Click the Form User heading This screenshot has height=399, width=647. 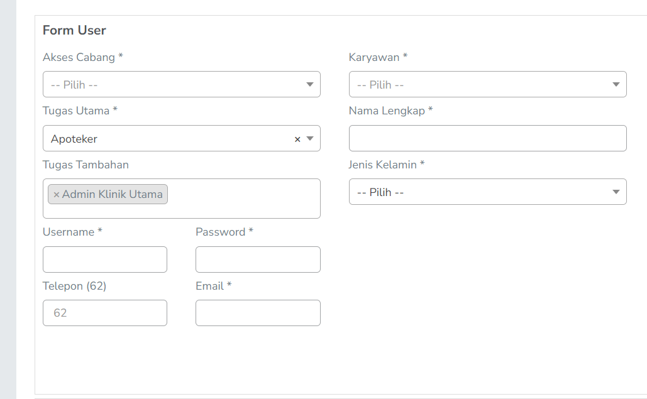pyautogui.click(x=74, y=30)
